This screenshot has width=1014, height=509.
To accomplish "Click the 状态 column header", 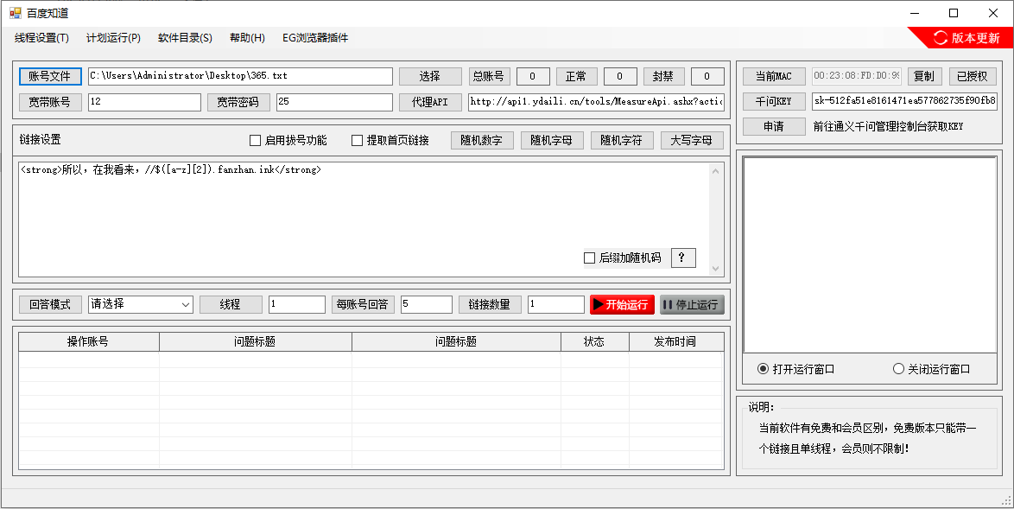I will click(x=594, y=341).
